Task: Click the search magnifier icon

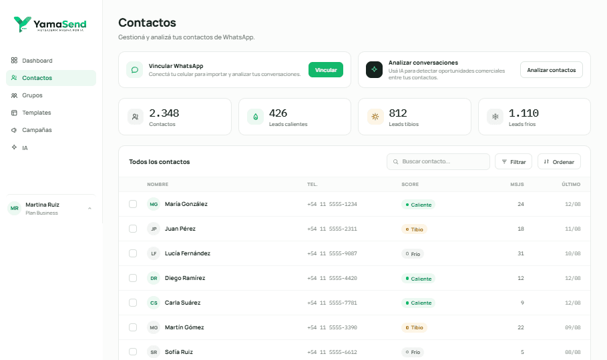Action: [395, 161]
